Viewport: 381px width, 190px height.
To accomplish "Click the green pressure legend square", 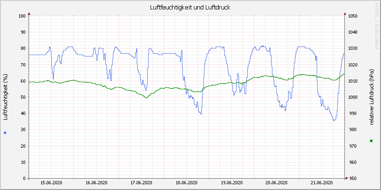I will (x=371, y=141).
